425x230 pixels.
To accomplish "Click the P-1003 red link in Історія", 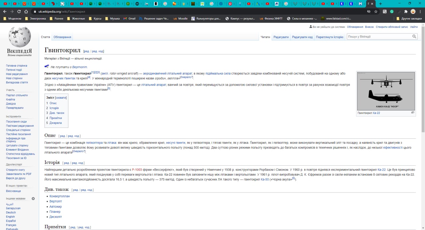I will 137,170.
